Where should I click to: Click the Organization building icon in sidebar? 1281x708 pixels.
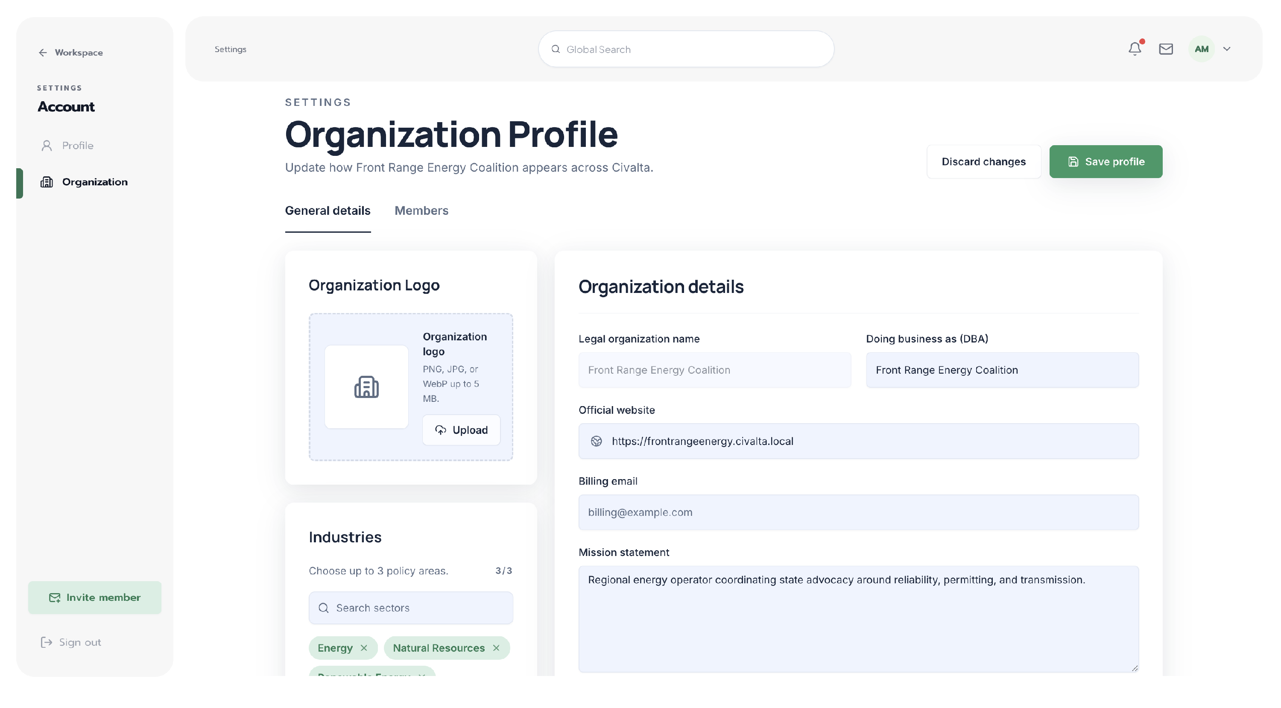pos(47,182)
